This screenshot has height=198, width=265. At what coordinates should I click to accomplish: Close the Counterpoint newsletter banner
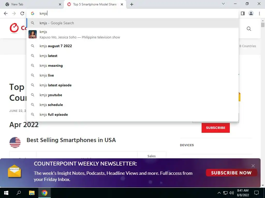pyautogui.click(x=253, y=166)
